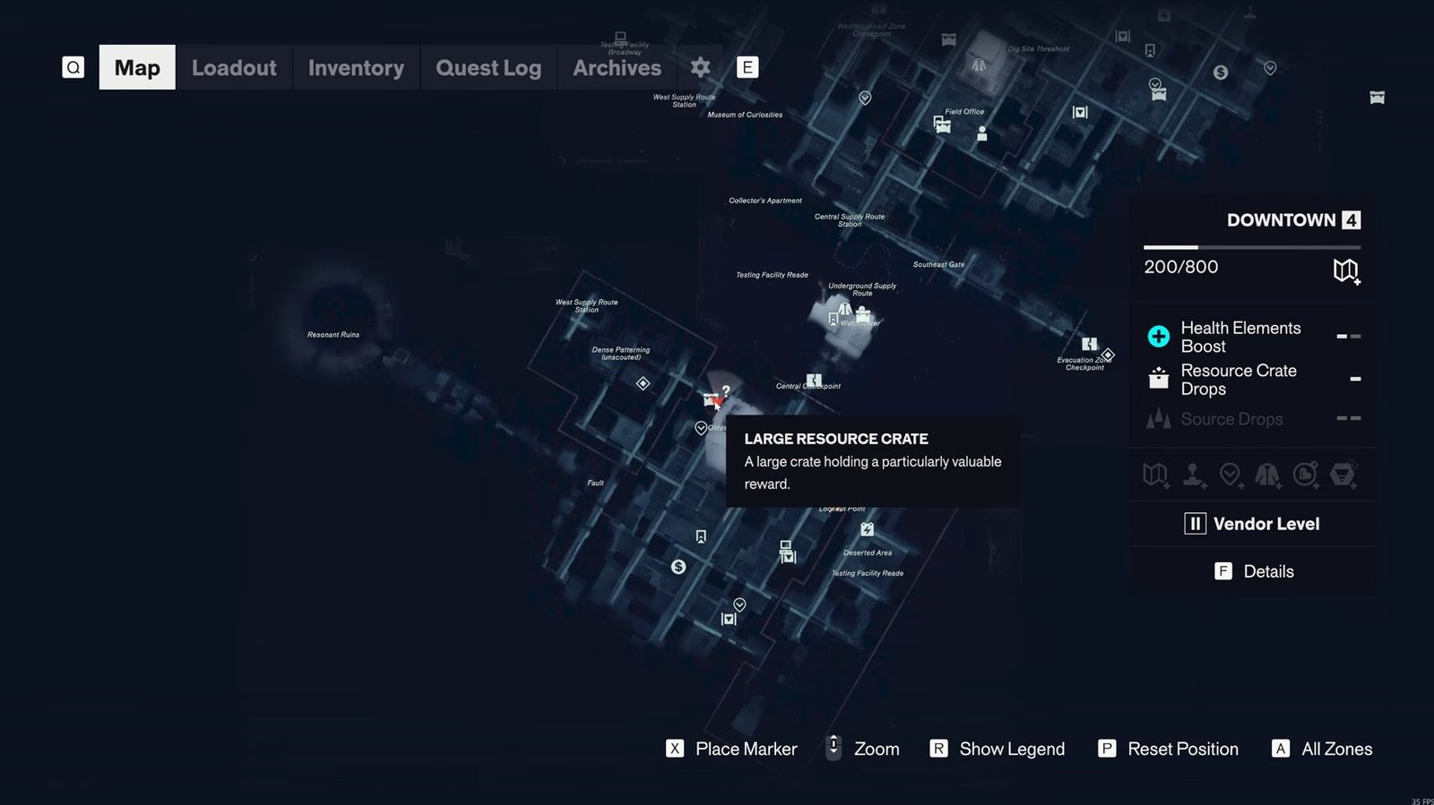1434x805 pixels.
Task: Click the Collector's Apartment label
Action: pos(765,201)
